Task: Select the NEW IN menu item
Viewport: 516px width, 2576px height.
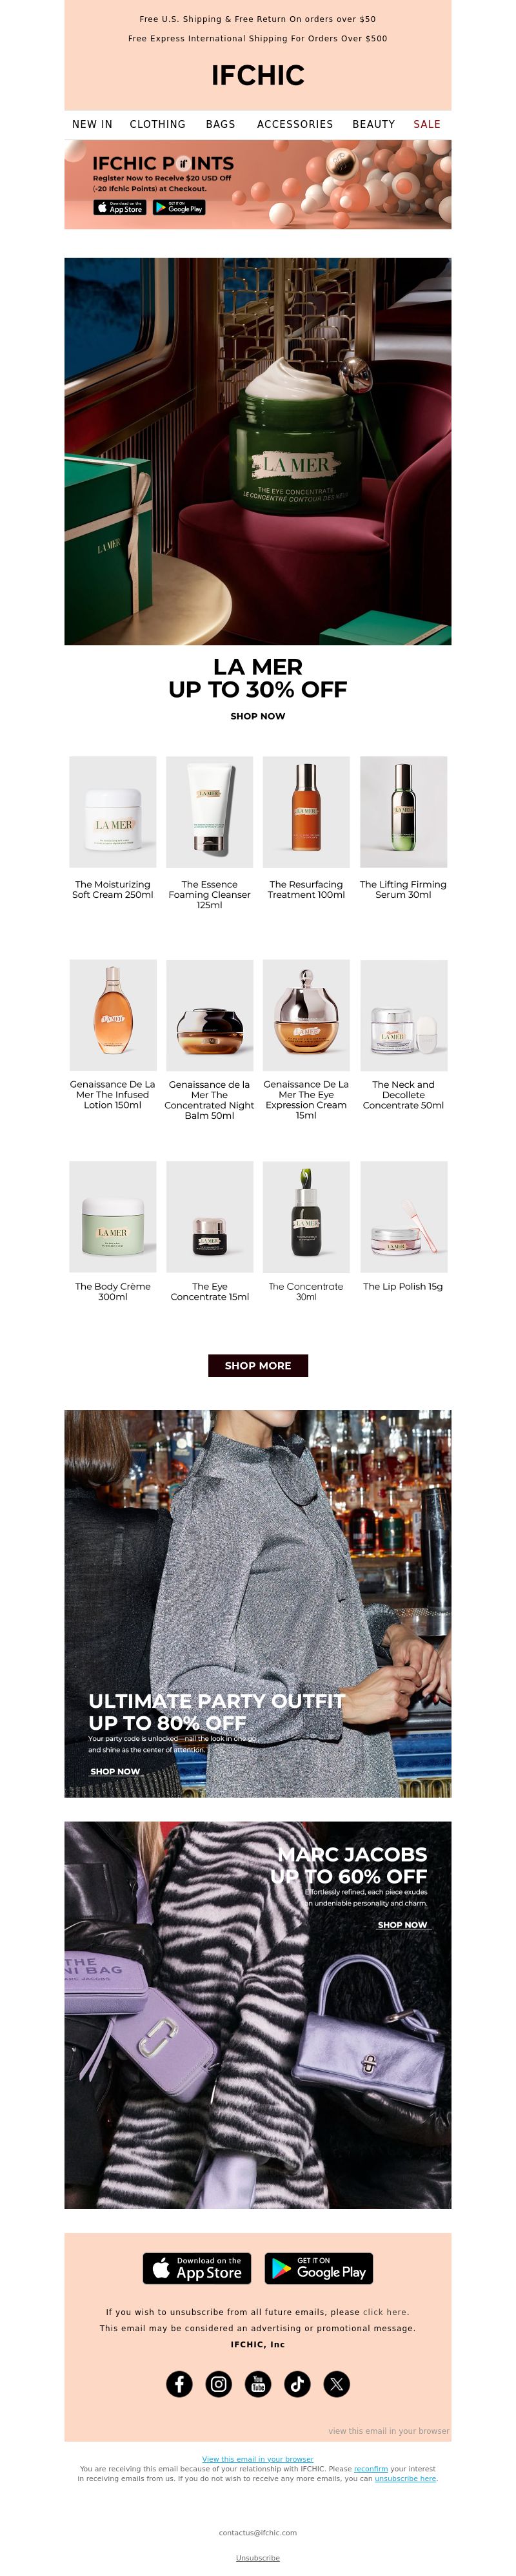Action: [92, 124]
